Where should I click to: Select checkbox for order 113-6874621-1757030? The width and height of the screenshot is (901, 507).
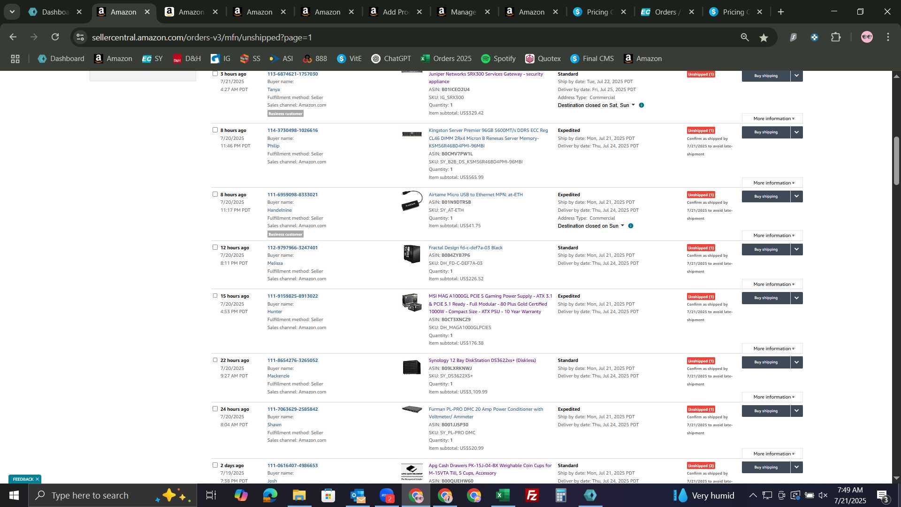point(215,74)
